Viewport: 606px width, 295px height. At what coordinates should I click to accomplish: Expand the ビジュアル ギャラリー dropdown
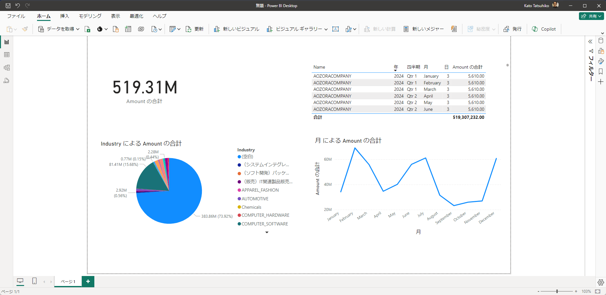click(x=326, y=29)
